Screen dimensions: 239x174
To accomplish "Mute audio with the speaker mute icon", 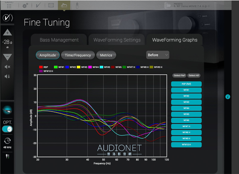I will click(x=7, y=67).
